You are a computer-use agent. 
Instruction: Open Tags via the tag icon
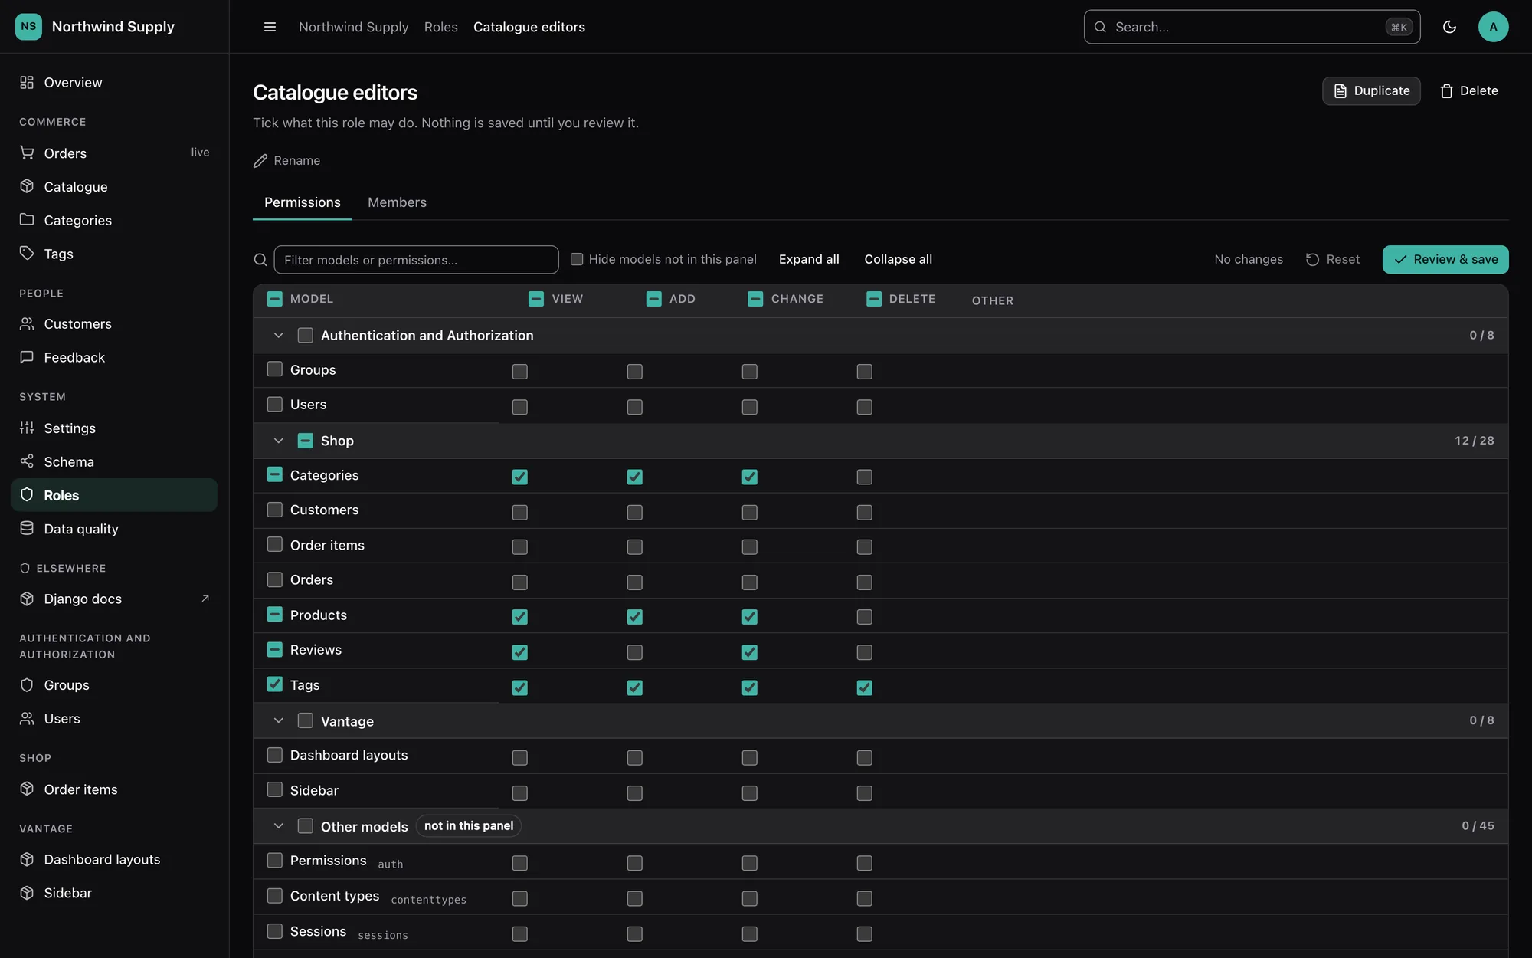point(27,253)
